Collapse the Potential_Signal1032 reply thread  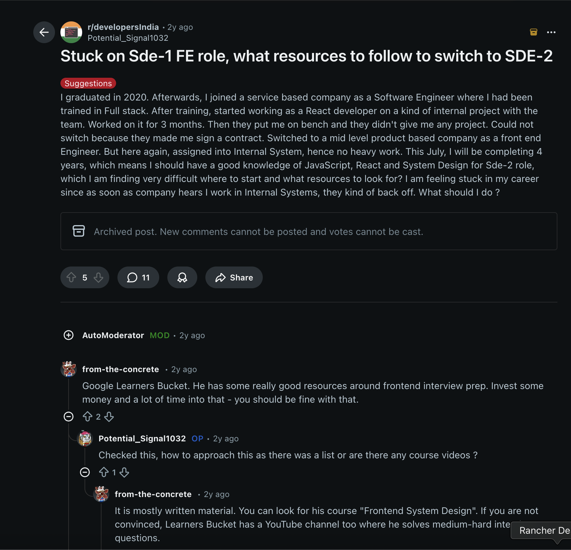point(85,472)
